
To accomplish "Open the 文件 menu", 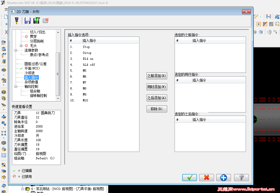I will [6, 9].
